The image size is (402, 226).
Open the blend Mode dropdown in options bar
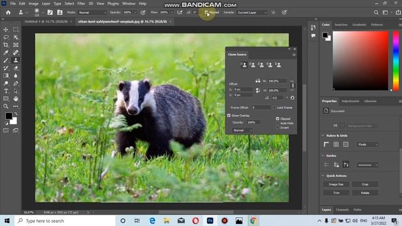(92, 13)
